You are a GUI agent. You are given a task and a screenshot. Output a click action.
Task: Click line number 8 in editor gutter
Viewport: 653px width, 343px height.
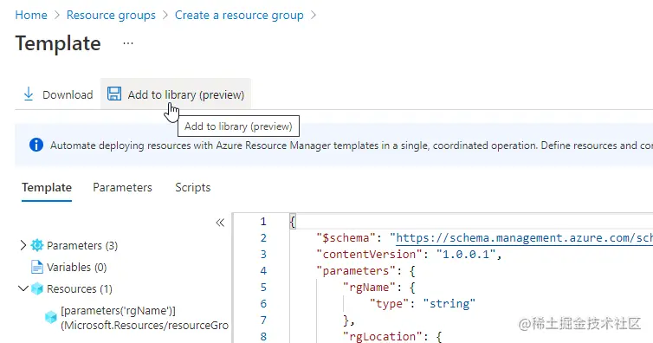263,336
